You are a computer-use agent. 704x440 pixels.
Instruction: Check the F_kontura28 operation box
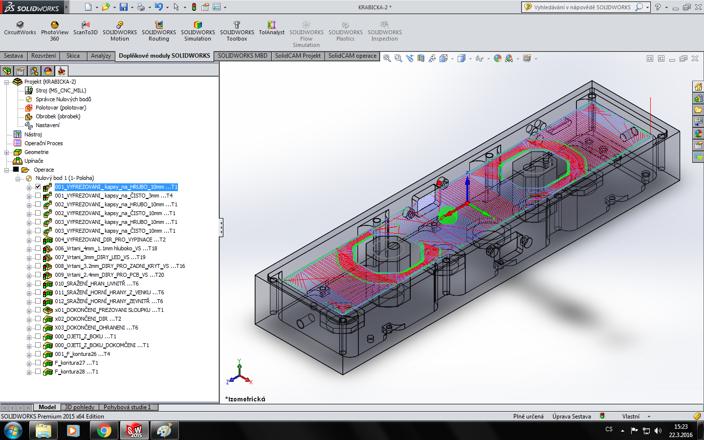click(38, 372)
